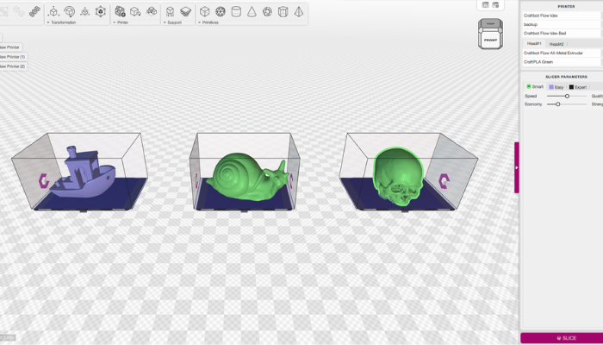Add a hexagonal prism primitive
This screenshot has height=345, width=603.
pos(283,11)
